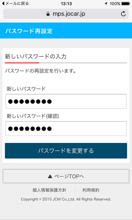The height and width of the screenshot is (220, 132).
Task: Click the red progress bar under the heading
Action: tap(22, 63)
